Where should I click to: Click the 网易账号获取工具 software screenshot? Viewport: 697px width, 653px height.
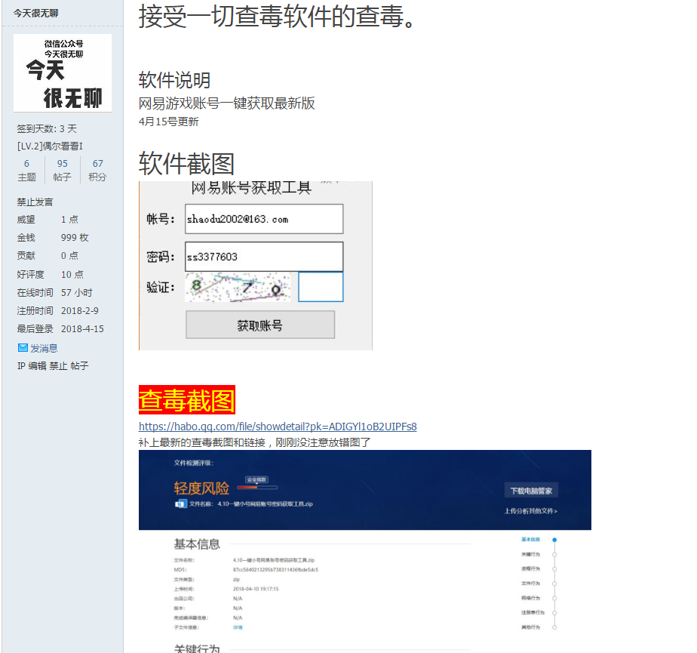[256, 266]
